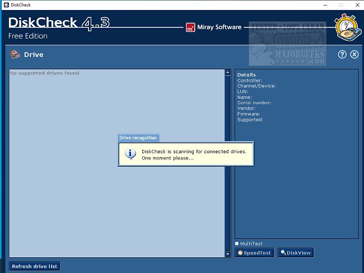Click the Controller: detail label
364x273 pixels.
click(x=250, y=81)
